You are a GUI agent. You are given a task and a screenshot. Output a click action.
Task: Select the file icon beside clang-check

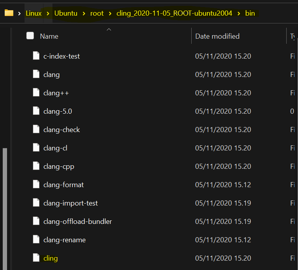36,129
